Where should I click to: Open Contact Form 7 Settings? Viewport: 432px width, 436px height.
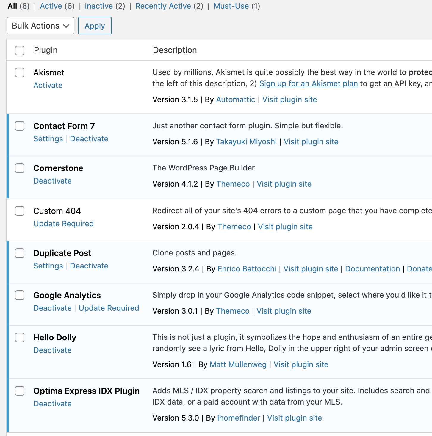tap(48, 139)
